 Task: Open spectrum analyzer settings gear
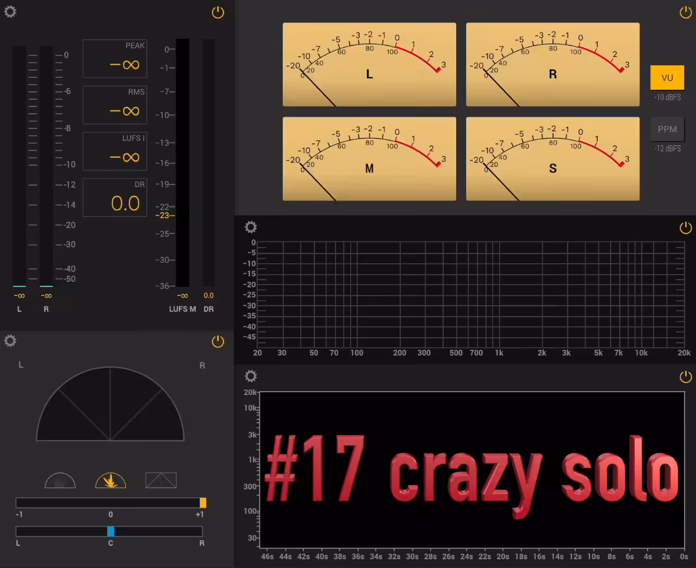[251, 227]
